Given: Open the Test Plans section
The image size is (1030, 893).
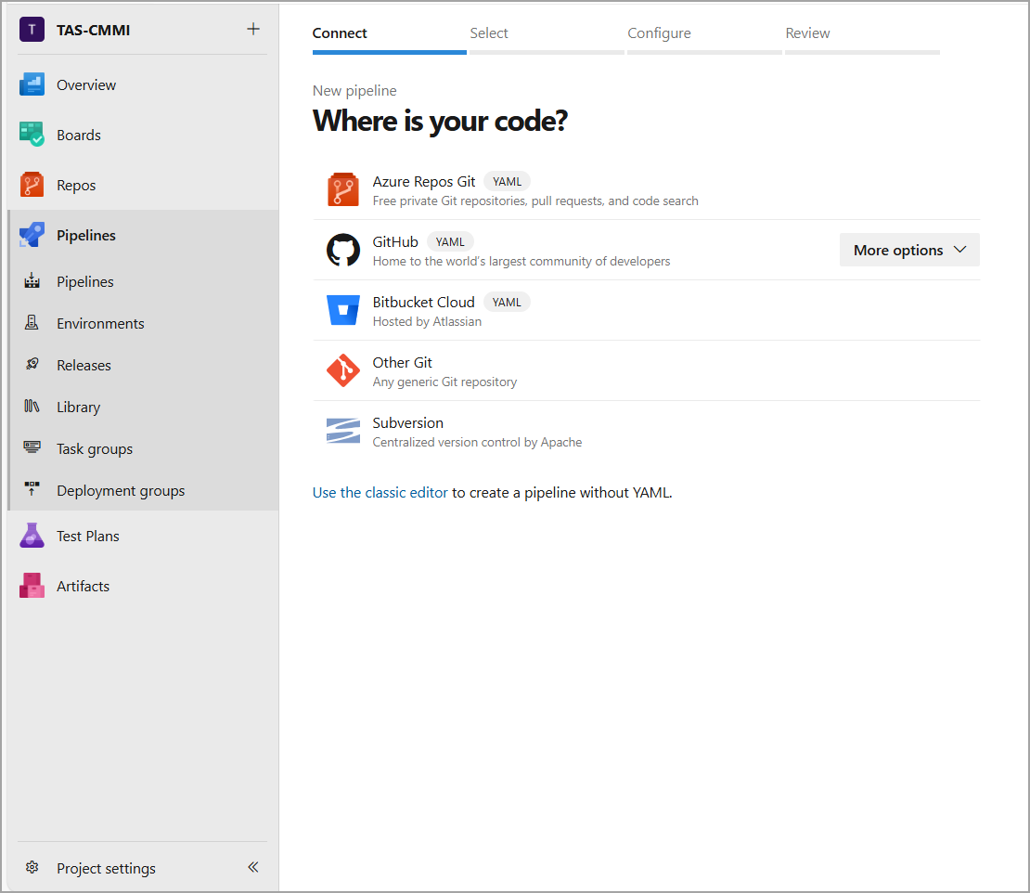Looking at the screenshot, I should click(x=87, y=536).
